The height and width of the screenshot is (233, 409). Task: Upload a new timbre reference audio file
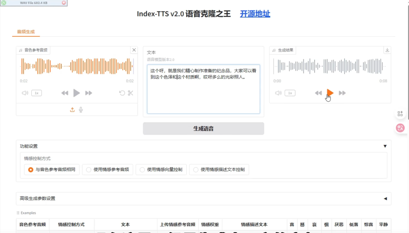point(72,109)
